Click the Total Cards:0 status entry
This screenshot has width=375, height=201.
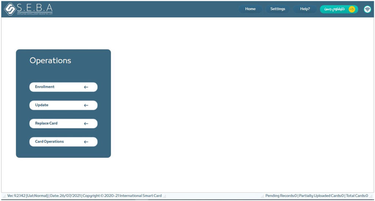click(x=357, y=196)
